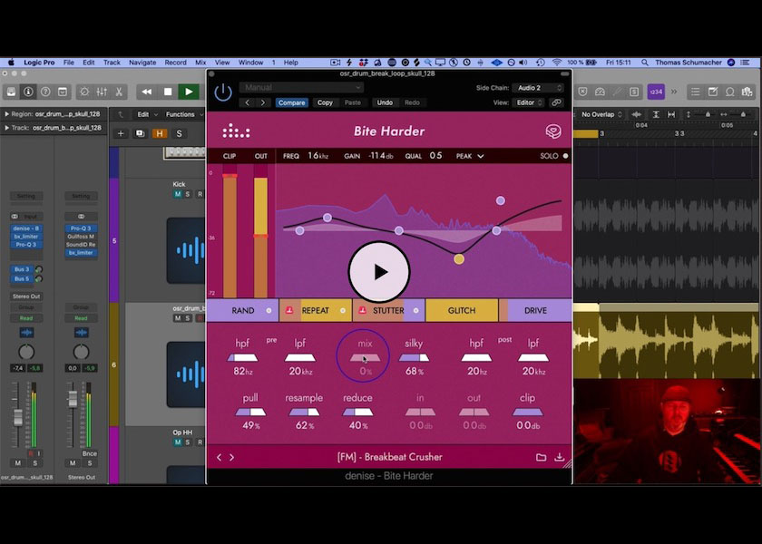Click the Bite Harder donut logo icon
Screen dimensions: 762x544
(x=553, y=131)
